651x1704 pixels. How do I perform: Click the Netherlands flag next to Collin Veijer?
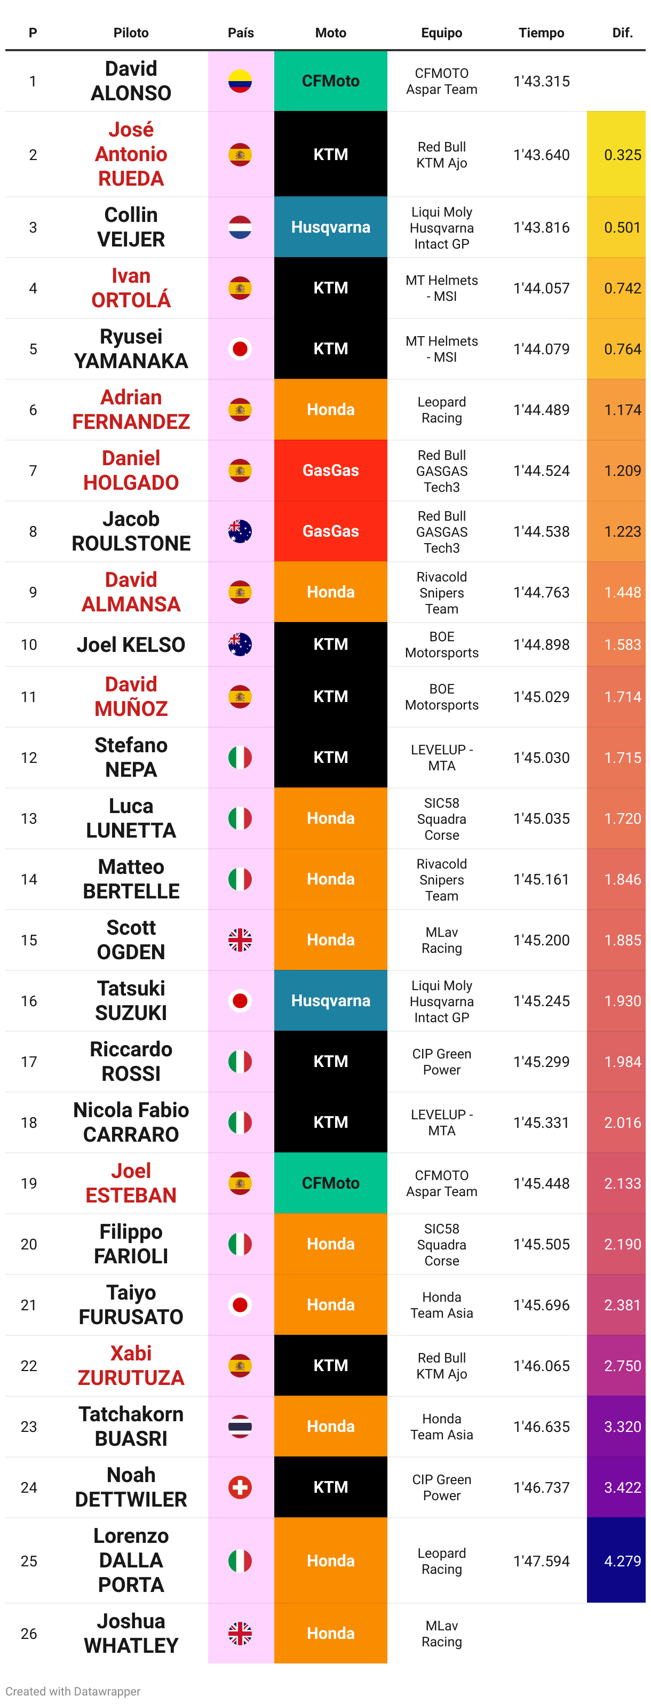pyautogui.click(x=240, y=228)
